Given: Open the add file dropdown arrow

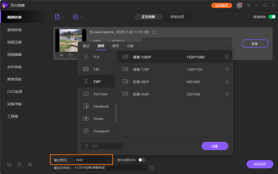Looking at the screenshot, I should point(63,17).
